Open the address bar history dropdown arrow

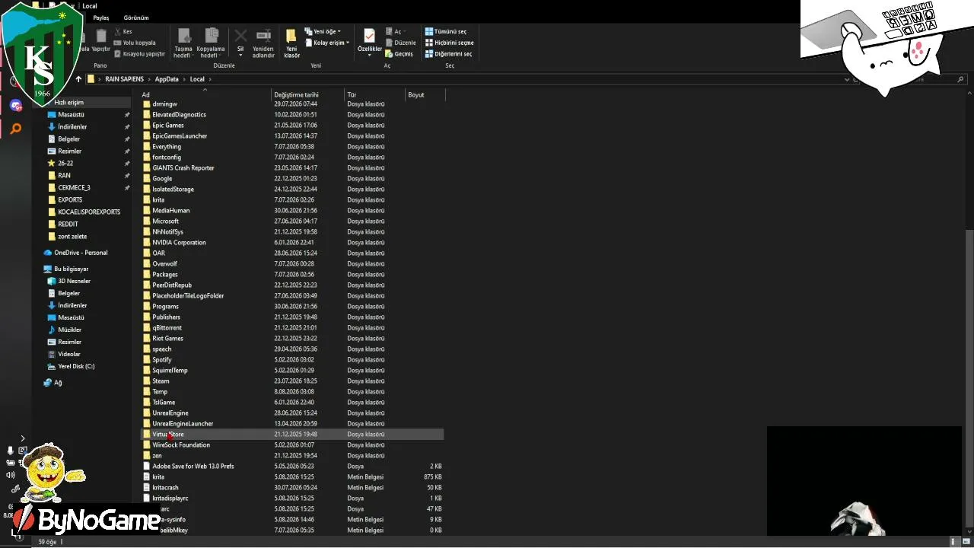tap(847, 79)
